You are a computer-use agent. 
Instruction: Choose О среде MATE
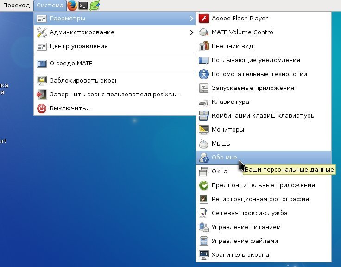[115, 64]
